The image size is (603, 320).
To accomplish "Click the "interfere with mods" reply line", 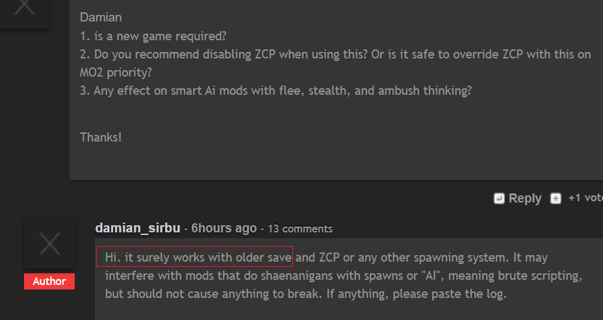I will [x=342, y=276].
